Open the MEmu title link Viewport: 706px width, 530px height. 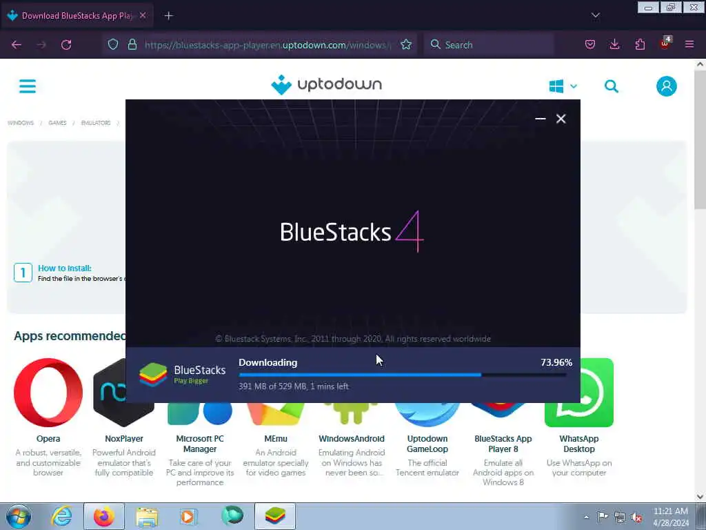click(276, 438)
